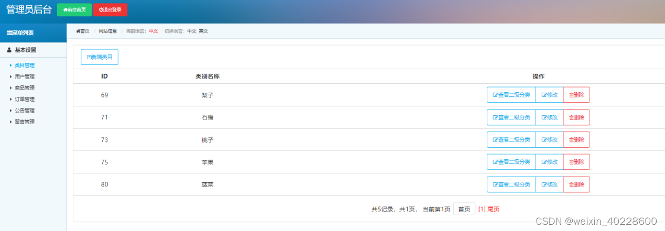This screenshot has width=665, height=231.
Task: Open 留言管理 in the sidebar
Action: tap(25, 122)
